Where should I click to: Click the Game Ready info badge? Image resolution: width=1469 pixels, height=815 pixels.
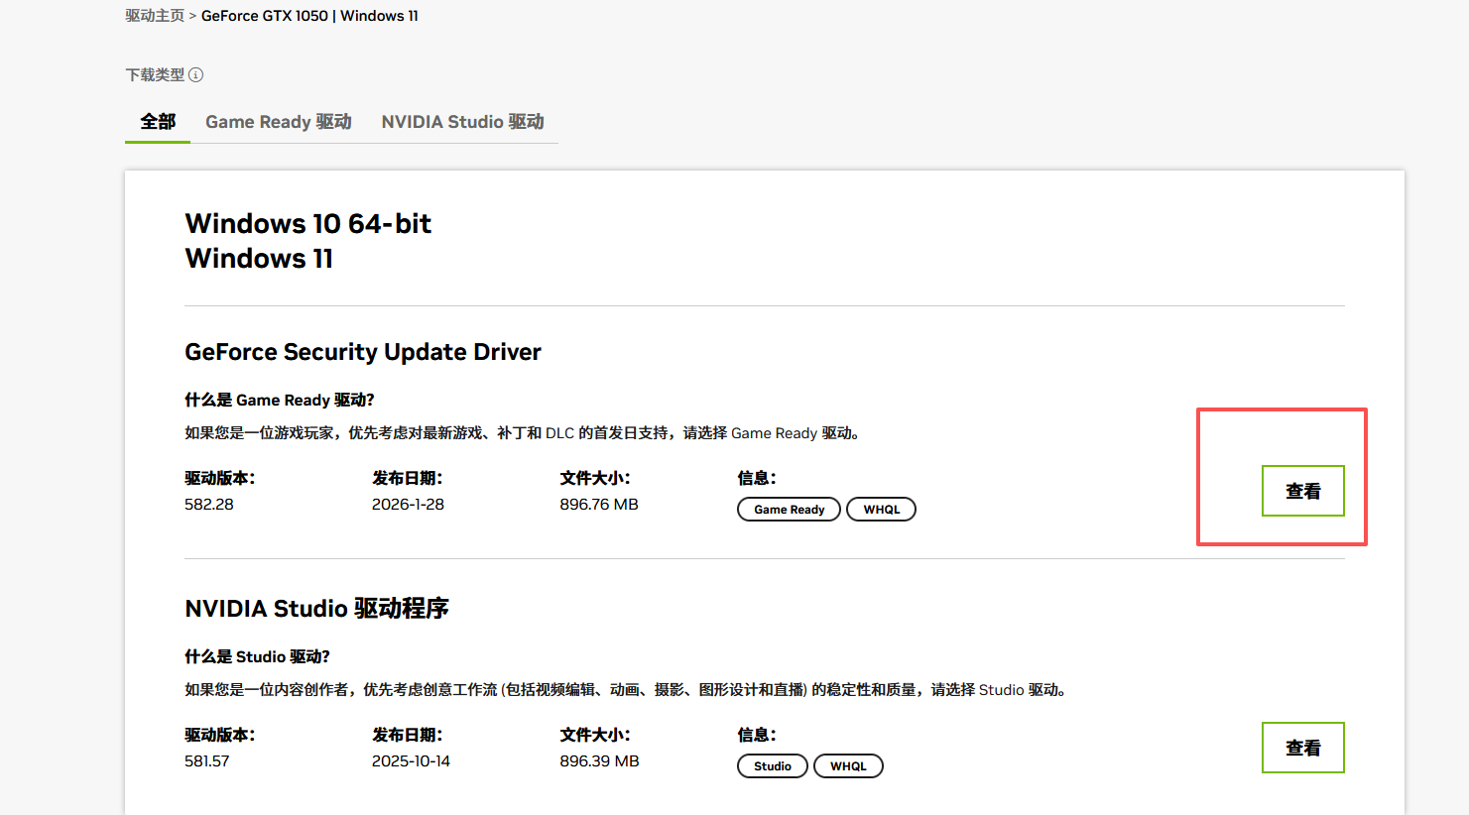click(789, 510)
